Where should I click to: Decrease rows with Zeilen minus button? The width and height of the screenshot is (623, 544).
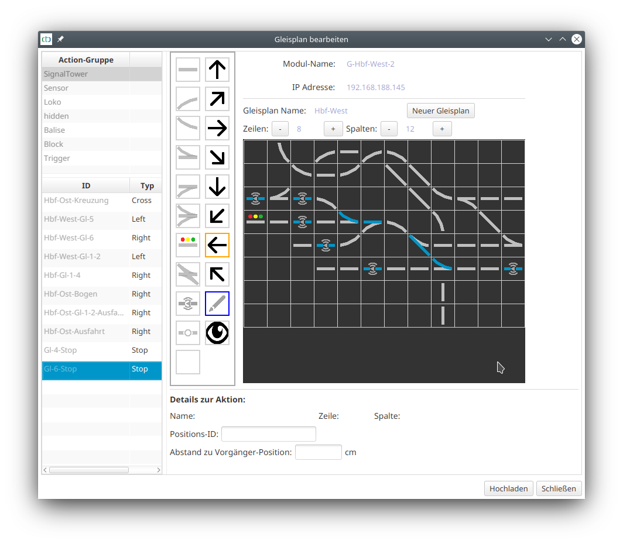click(280, 129)
